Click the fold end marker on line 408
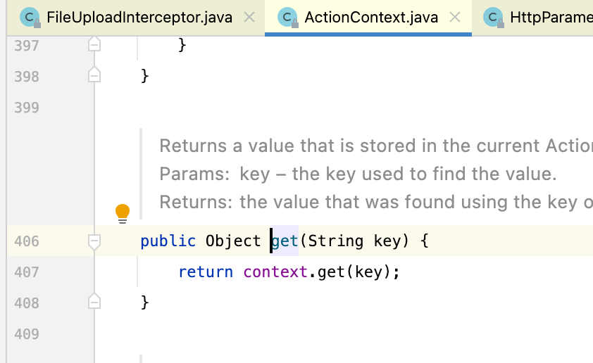 [x=94, y=302]
